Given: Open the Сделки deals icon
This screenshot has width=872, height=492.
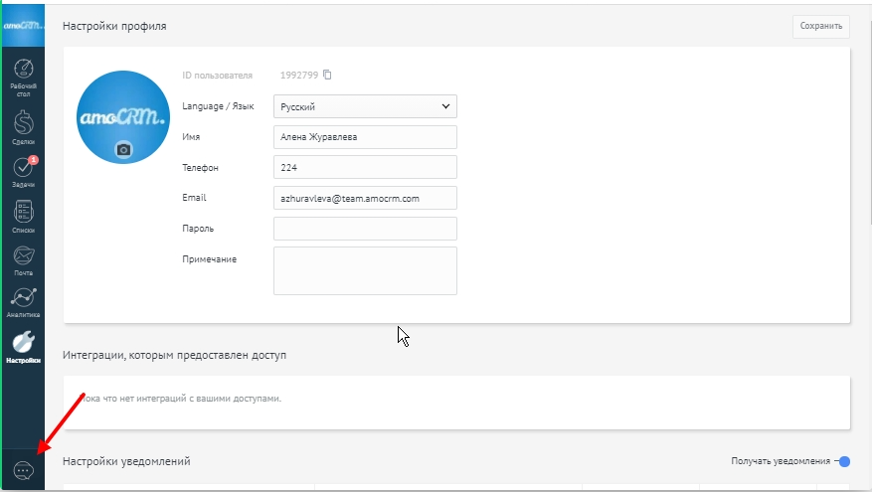Looking at the screenshot, I should point(25,124).
